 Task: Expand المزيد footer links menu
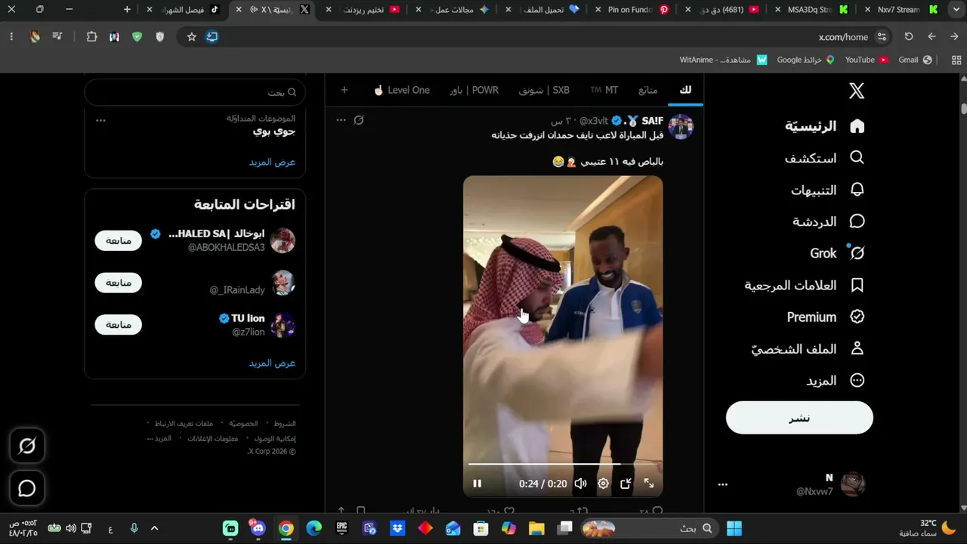[160, 438]
